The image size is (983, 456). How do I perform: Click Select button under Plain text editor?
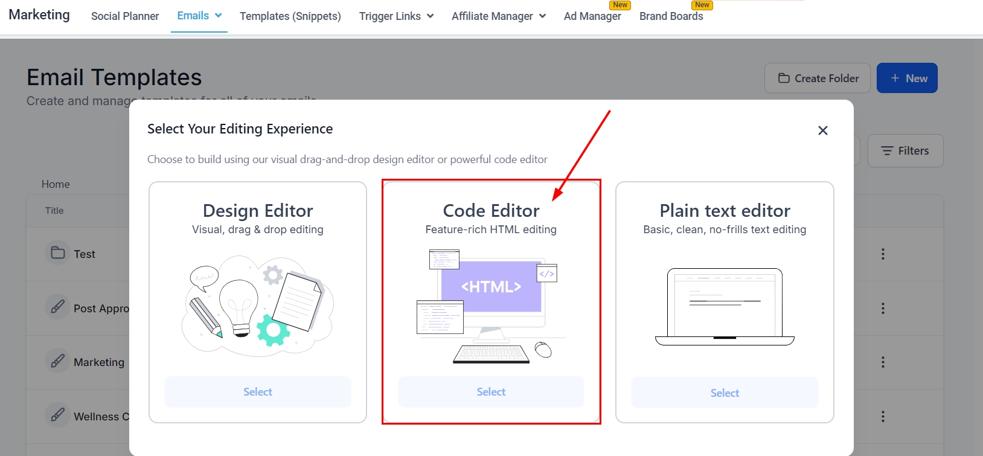(x=725, y=393)
